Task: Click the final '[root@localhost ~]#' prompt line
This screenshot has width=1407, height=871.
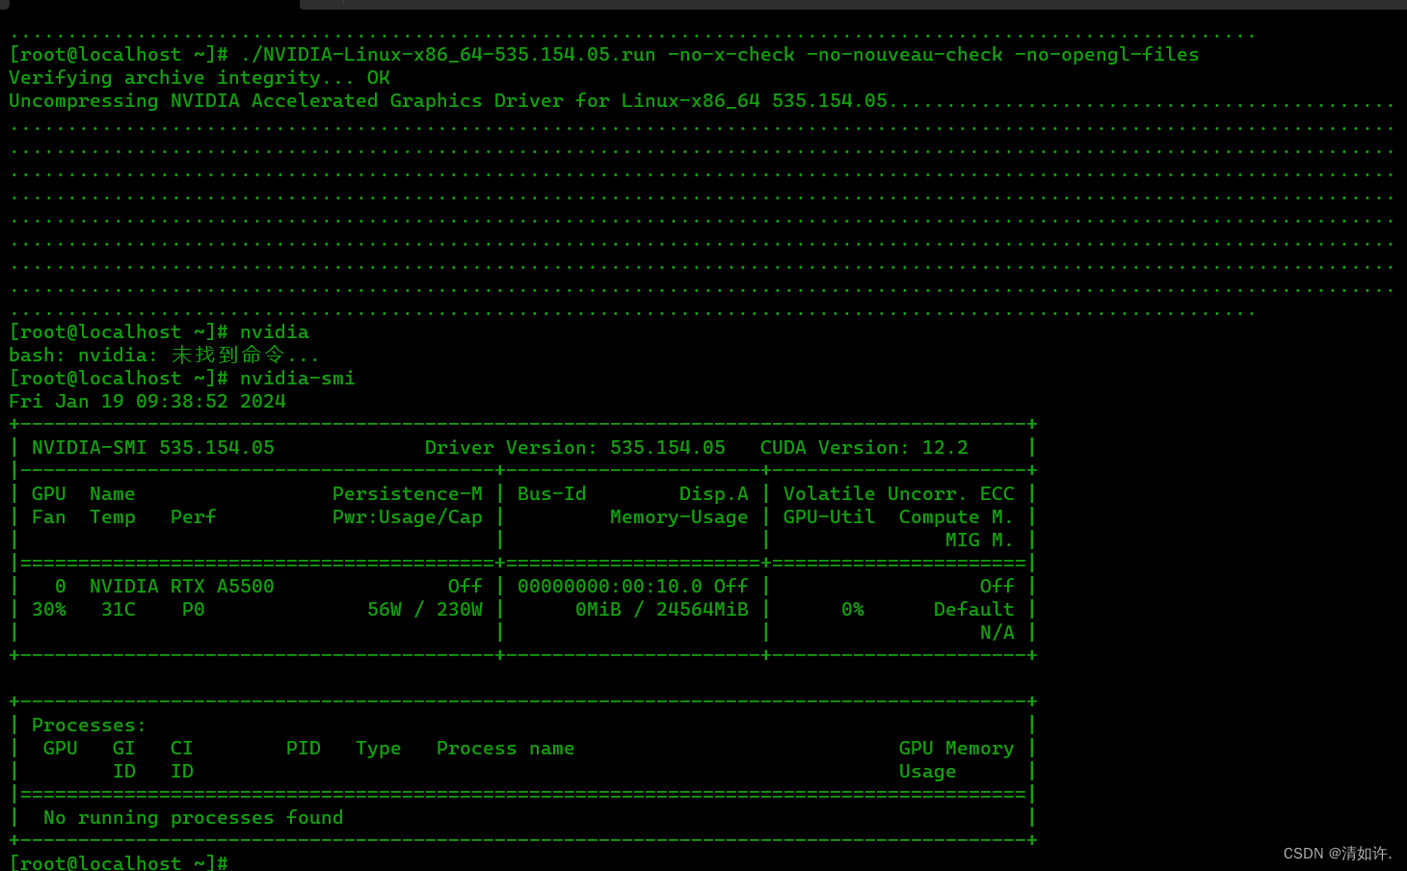Action: coord(119,862)
